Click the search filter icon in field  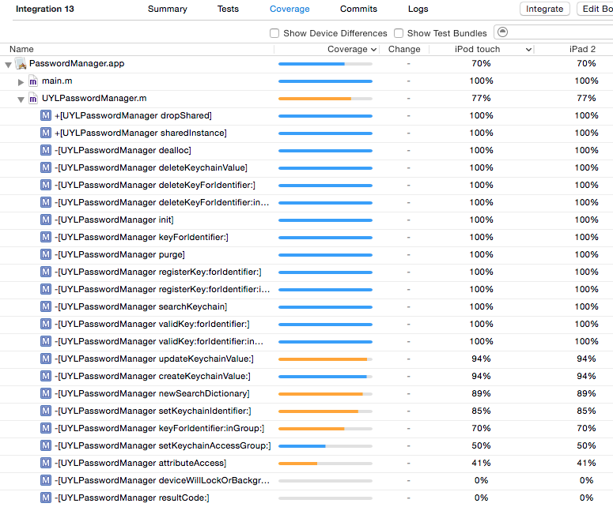[503, 32]
